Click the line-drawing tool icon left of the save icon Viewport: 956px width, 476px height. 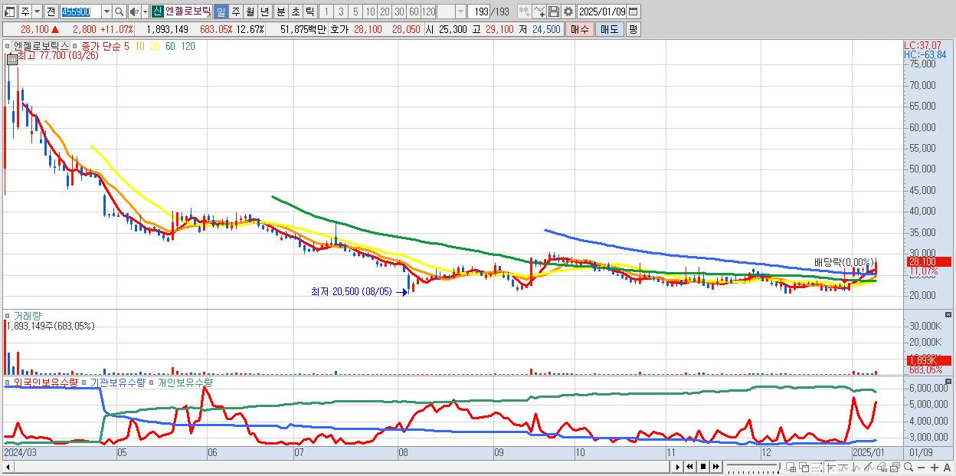pos(539,11)
